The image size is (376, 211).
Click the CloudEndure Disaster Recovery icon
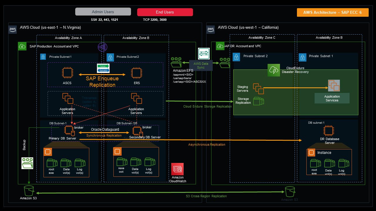point(273,70)
